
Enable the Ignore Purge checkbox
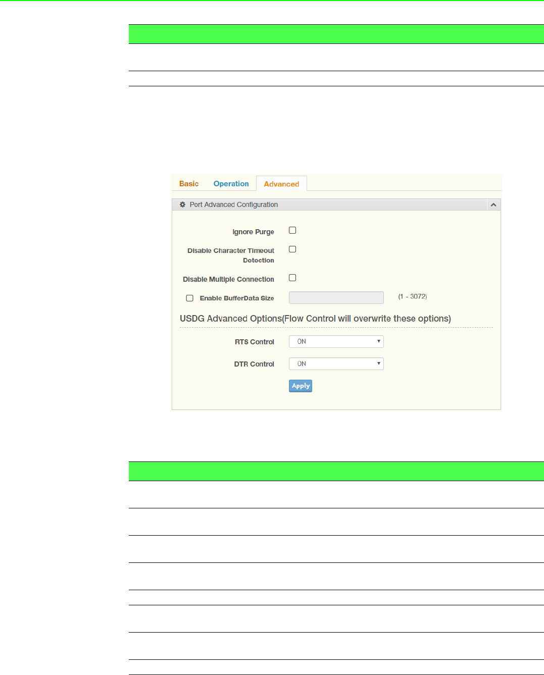point(292,230)
